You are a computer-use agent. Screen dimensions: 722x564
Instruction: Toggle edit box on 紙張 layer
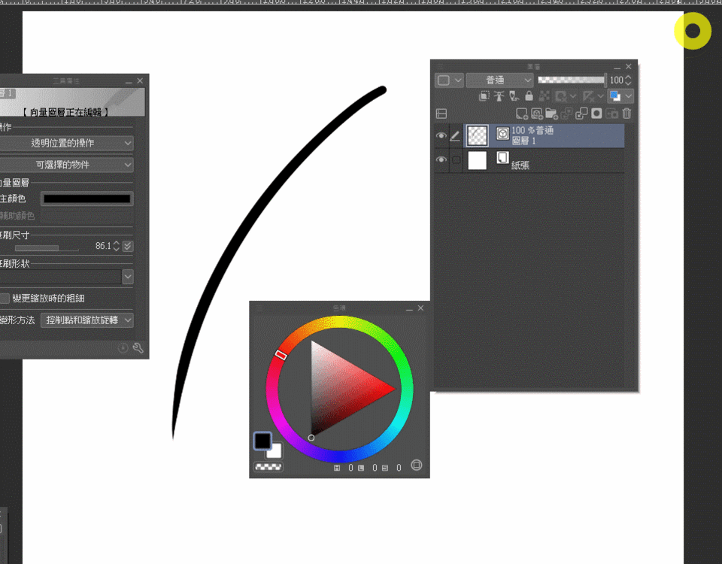pos(456,159)
